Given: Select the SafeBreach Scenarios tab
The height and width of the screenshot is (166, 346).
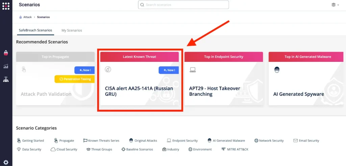Looking at the screenshot, I should [x=35, y=30].
